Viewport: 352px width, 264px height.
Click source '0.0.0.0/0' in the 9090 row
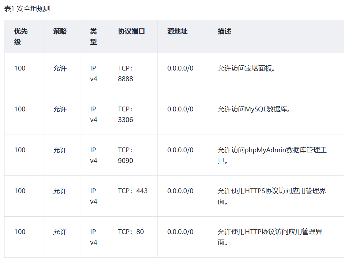[180, 150]
